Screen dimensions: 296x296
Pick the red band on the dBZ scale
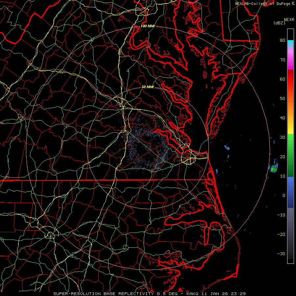(x=290, y=79)
